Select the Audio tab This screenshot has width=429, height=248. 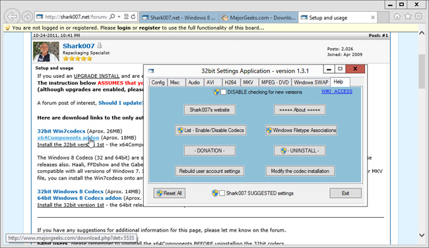[194, 82]
